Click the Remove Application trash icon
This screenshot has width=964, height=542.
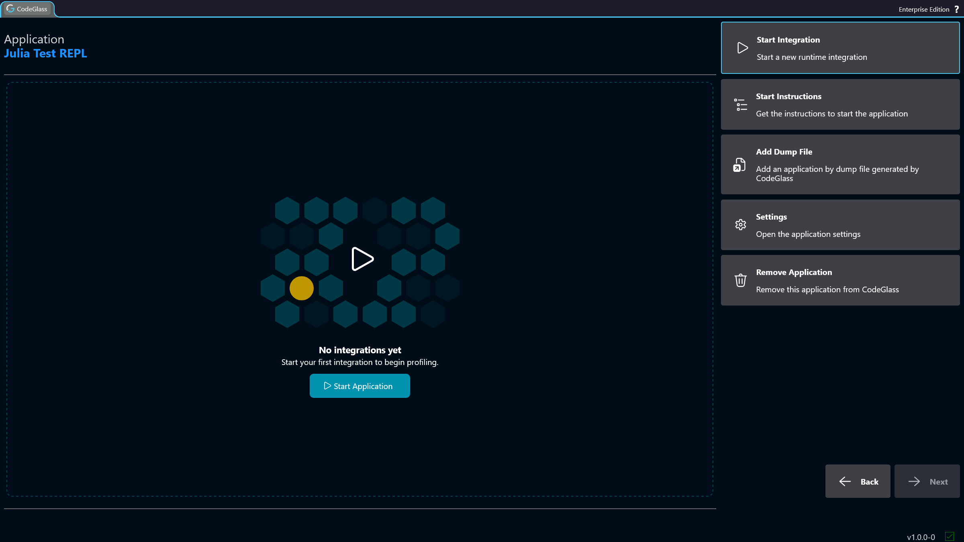[x=741, y=280]
